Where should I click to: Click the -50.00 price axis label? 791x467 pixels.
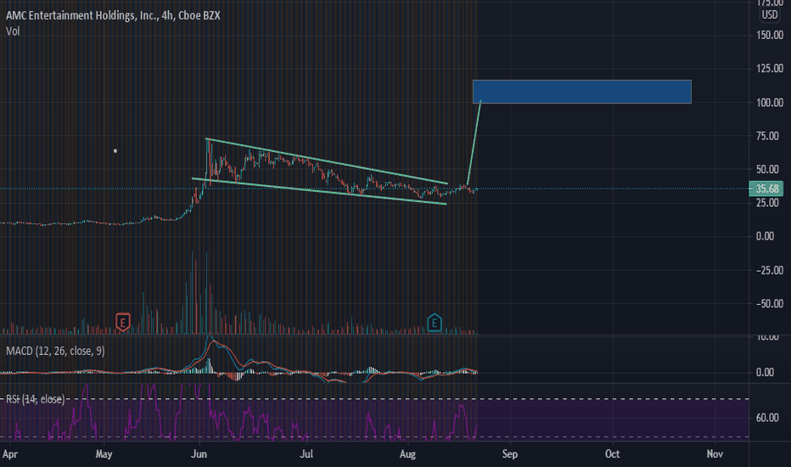tap(769, 303)
